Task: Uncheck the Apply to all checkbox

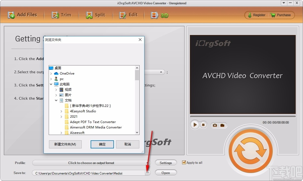Action: (x=184, y=162)
